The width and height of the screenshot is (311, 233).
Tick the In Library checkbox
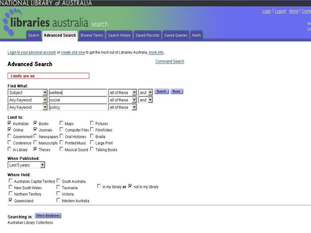[9, 149]
